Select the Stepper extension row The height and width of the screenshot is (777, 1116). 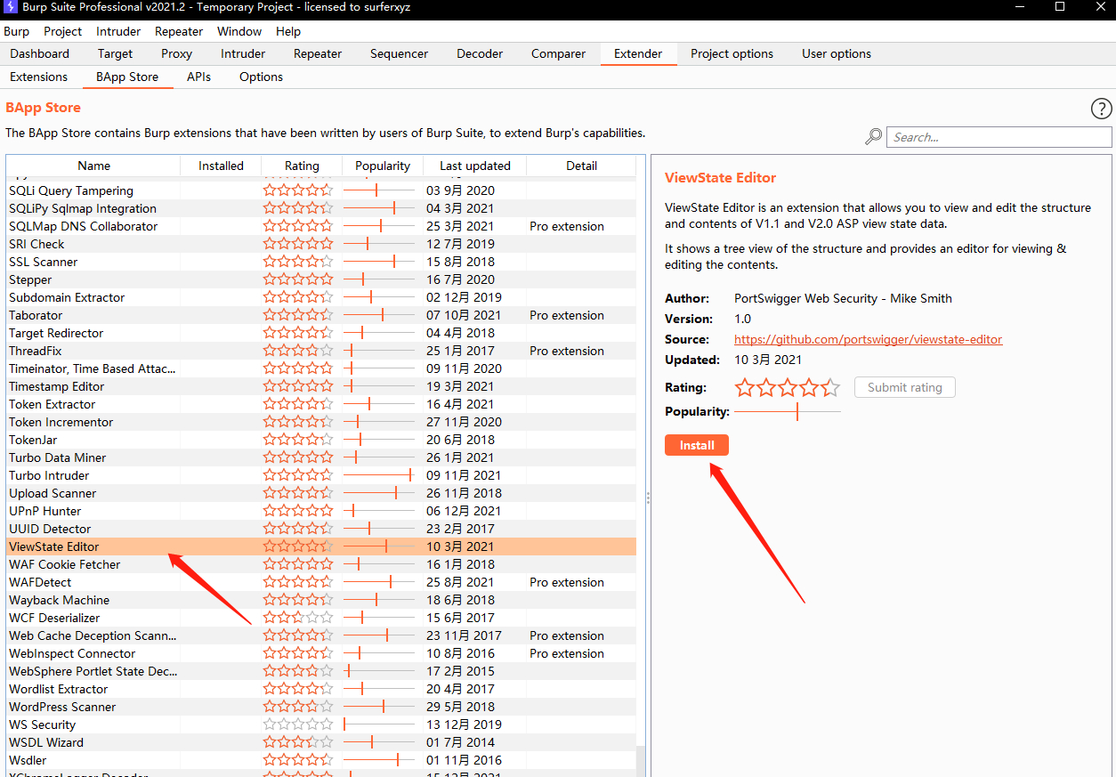321,279
